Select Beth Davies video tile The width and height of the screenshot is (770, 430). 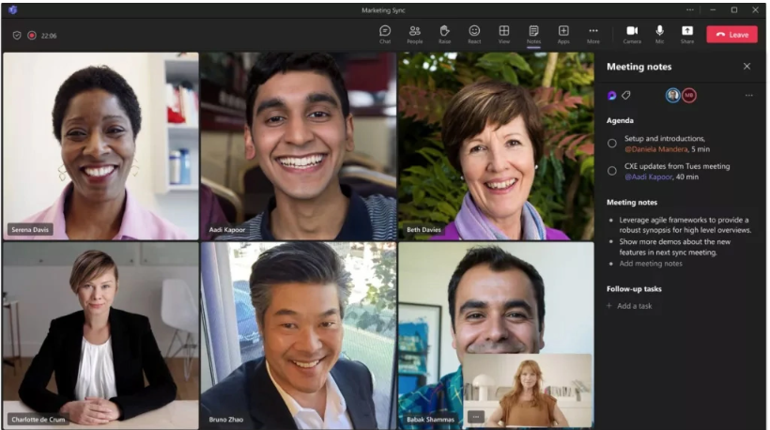[496, 146]
